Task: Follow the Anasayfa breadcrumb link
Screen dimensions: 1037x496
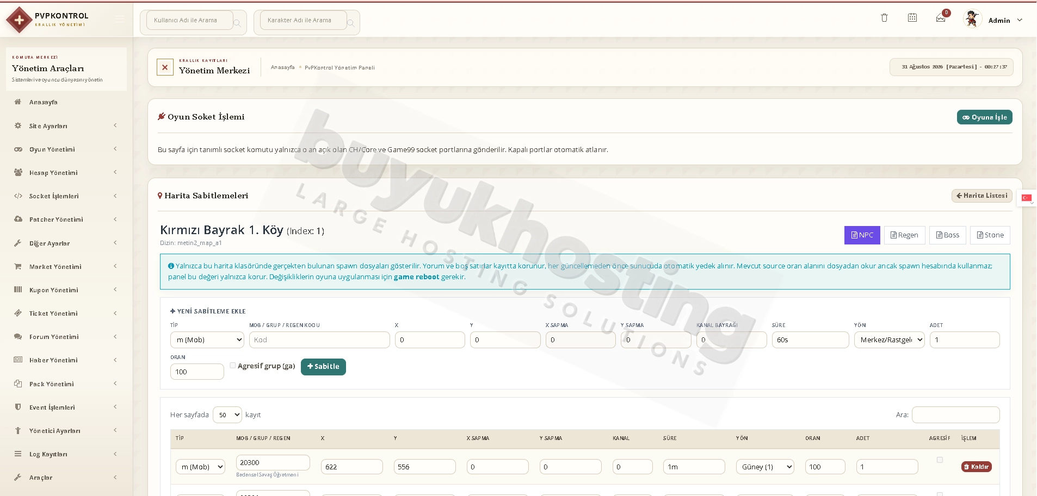Action: tap(283, 67)
